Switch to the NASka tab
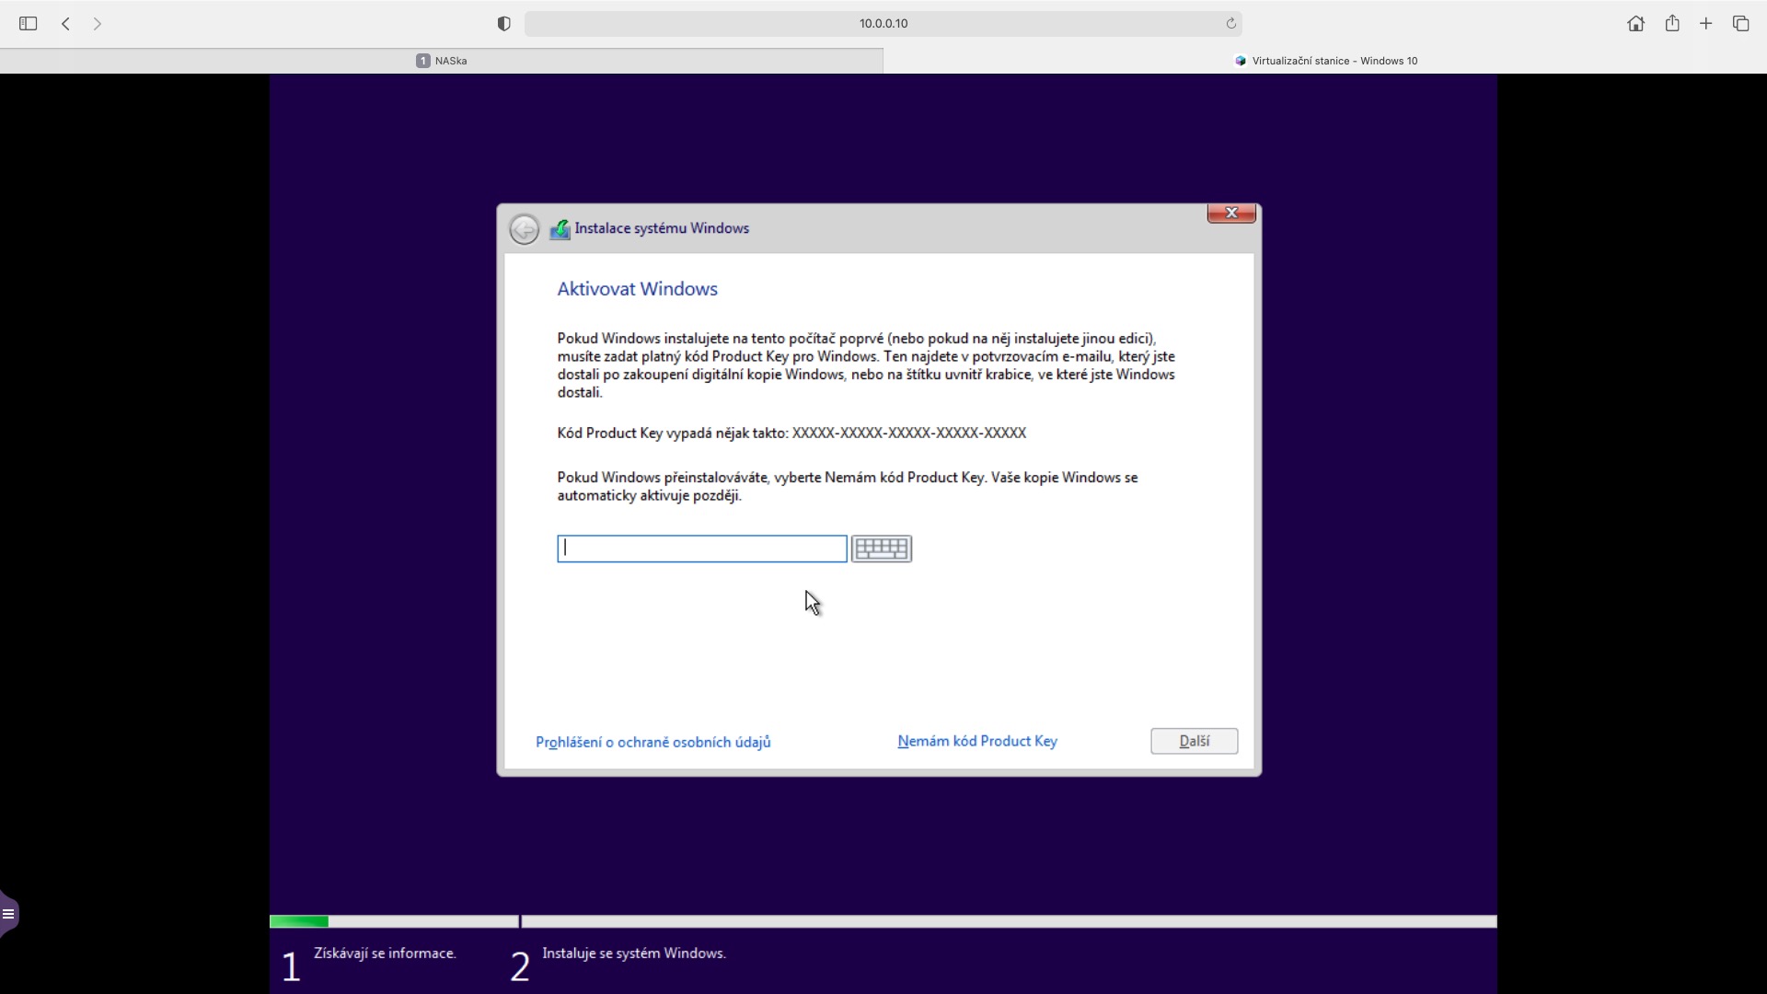 click(x=442, y=61)
